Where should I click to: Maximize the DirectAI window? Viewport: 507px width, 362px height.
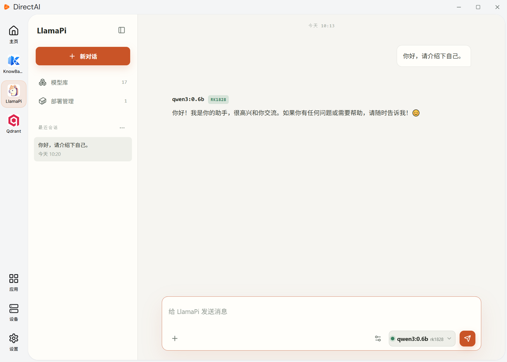coord(478,7)
